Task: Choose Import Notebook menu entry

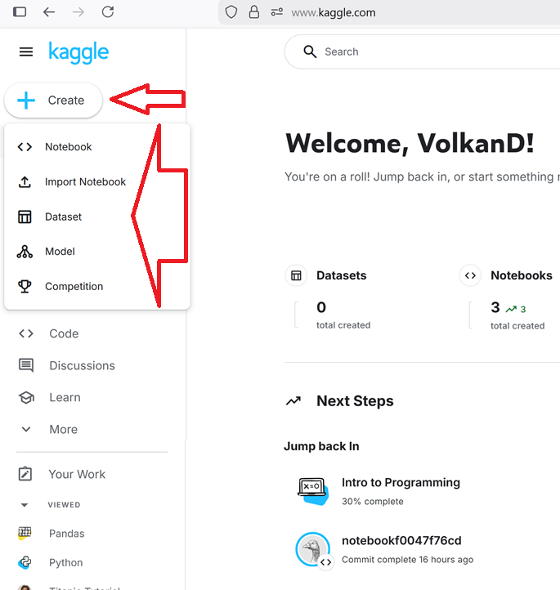Action: (85, 181)
